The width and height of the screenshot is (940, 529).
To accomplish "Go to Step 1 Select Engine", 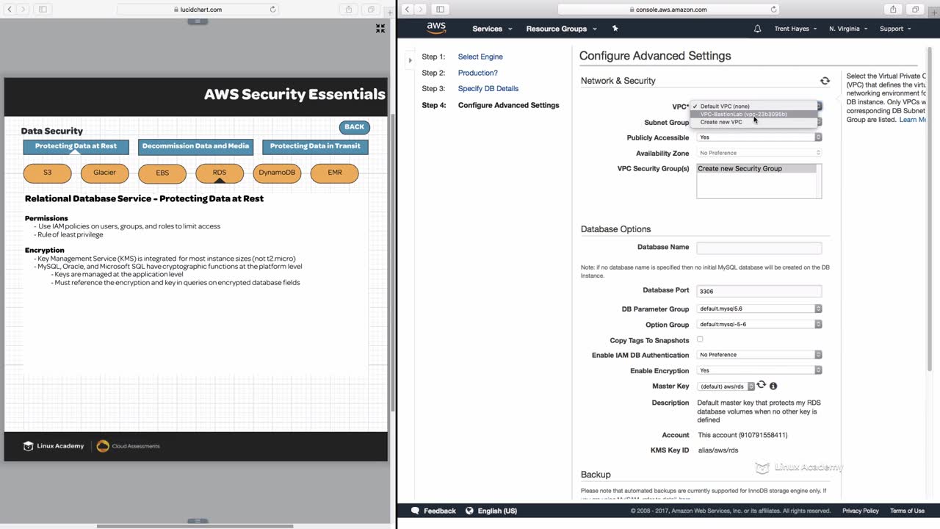I will tap(480, 57).
